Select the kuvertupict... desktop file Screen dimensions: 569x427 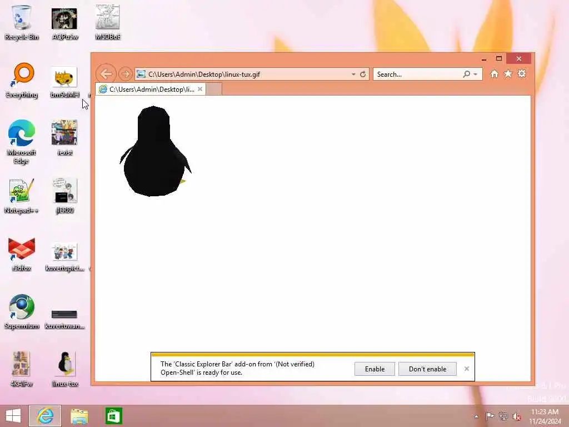[x=64, y=256]
